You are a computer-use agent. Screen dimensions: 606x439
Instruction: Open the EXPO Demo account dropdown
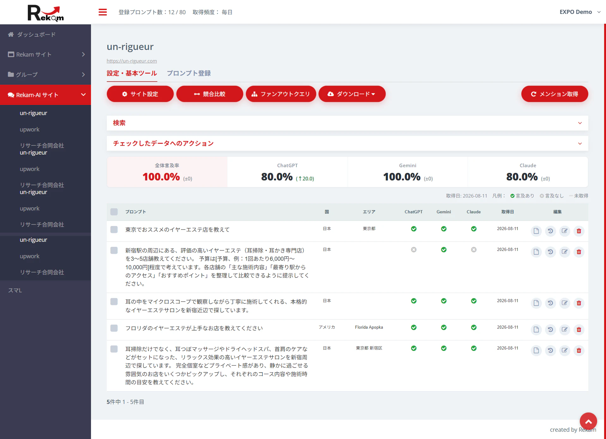[580, 12]
